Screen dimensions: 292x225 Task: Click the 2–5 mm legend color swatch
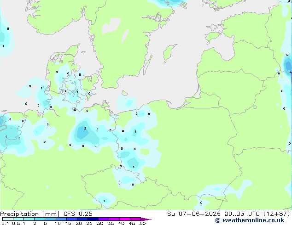click(x=40, y=219)
